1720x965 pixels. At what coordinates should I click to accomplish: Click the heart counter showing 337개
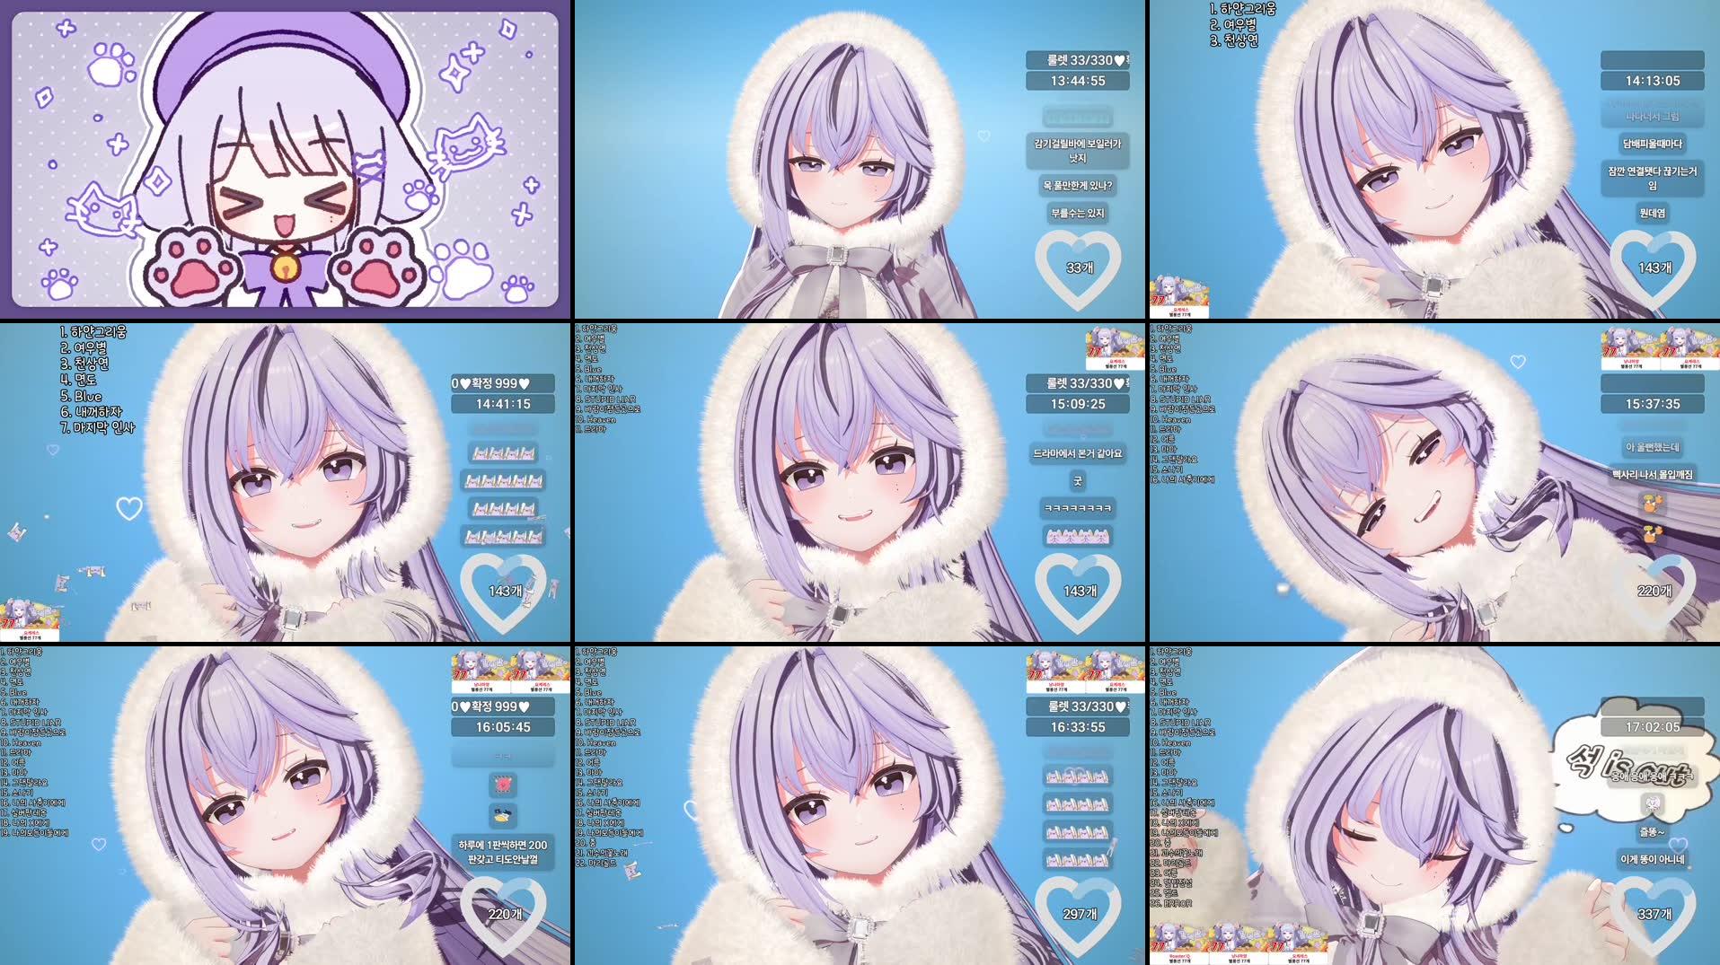click(1654, 914)
